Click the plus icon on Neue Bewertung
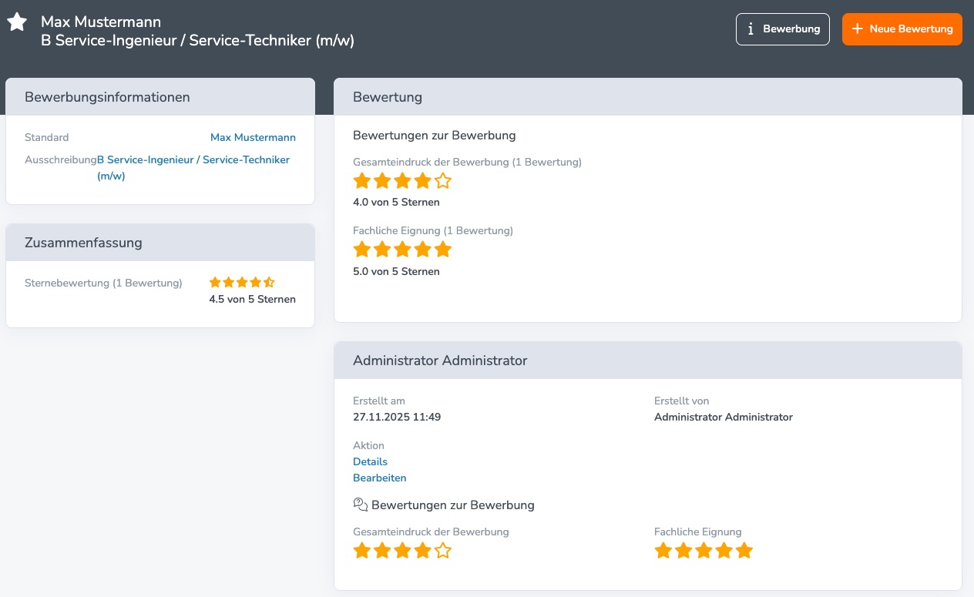 (857, 29)
